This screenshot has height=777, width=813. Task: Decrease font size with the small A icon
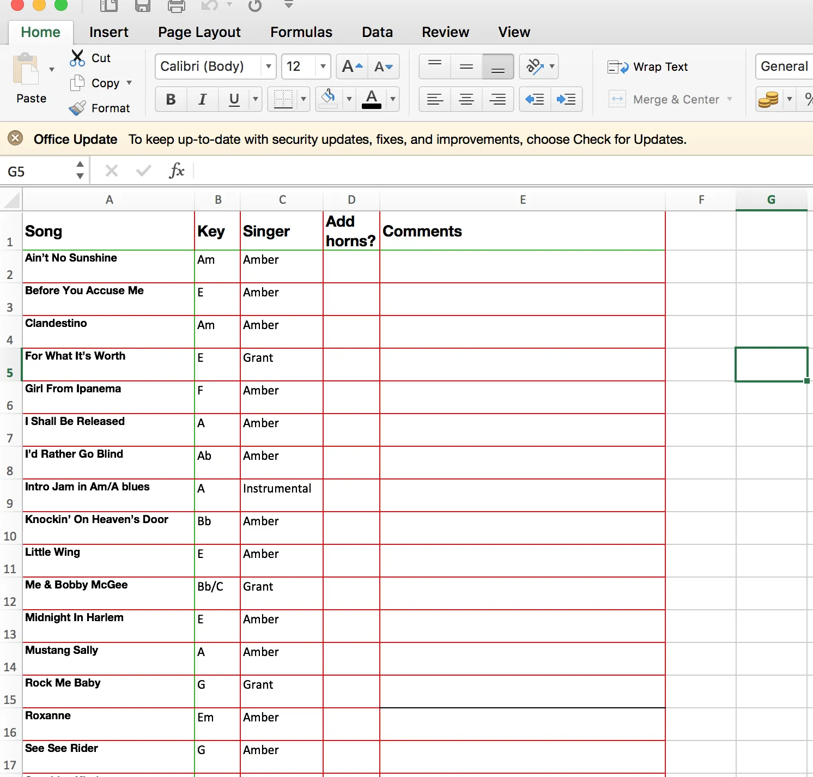pos(384,66)
